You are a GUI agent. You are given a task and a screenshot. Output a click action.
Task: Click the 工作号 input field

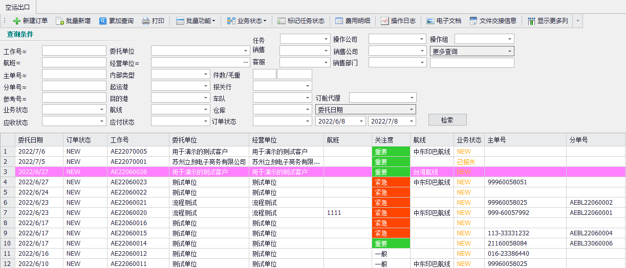click(x=74, y=51)
